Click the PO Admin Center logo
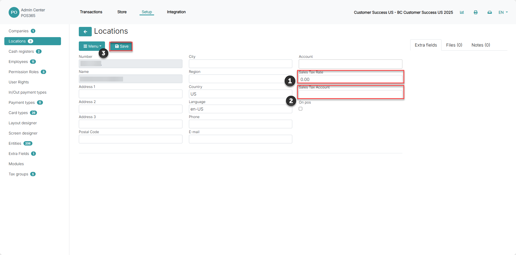This screenshot has width=516, height=255. [14, 12]
